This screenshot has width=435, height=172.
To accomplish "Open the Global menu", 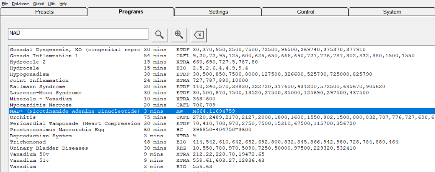I will click(x=38, y=3).
